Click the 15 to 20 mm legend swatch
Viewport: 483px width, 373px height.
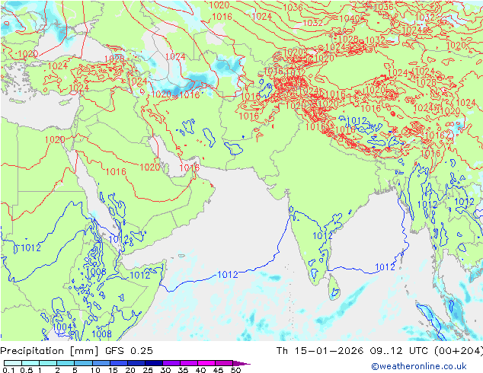pyautogui.click(x=118, y=363)
